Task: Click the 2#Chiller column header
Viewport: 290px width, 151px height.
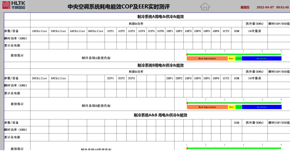Action: (x=58, y=31)
